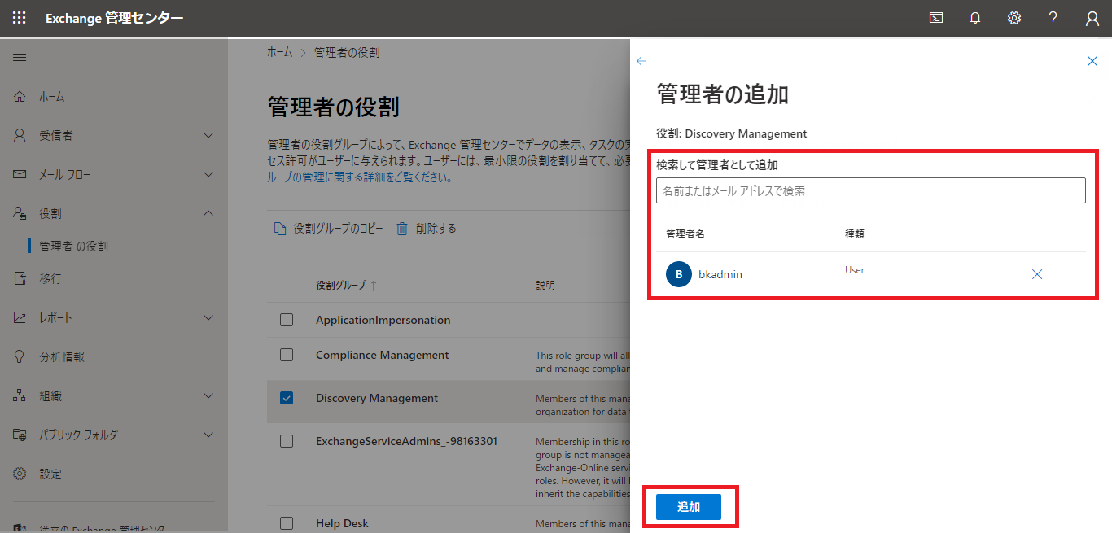Open the Help Desk role group
1112x533 pixels.
pyautogui.click(x=342, y=523)
